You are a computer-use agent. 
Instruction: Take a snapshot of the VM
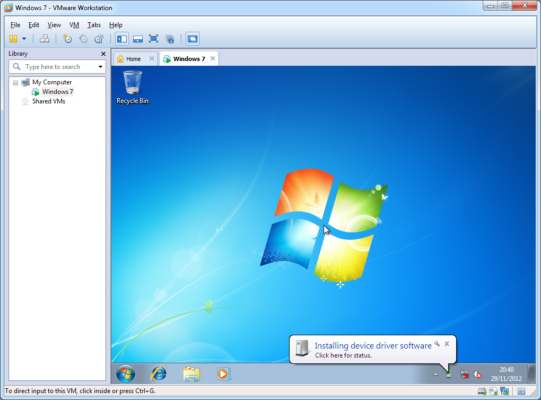pos(67,39)
